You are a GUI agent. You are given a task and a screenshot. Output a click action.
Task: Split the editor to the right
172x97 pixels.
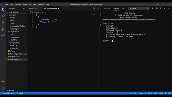click(94, 9)
